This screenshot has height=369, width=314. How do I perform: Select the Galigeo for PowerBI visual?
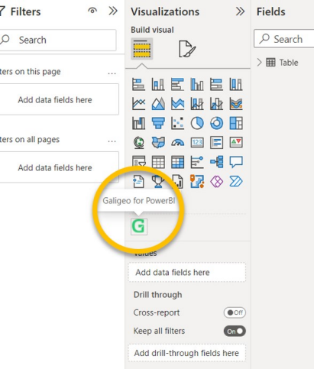click(x=139, y=226)
